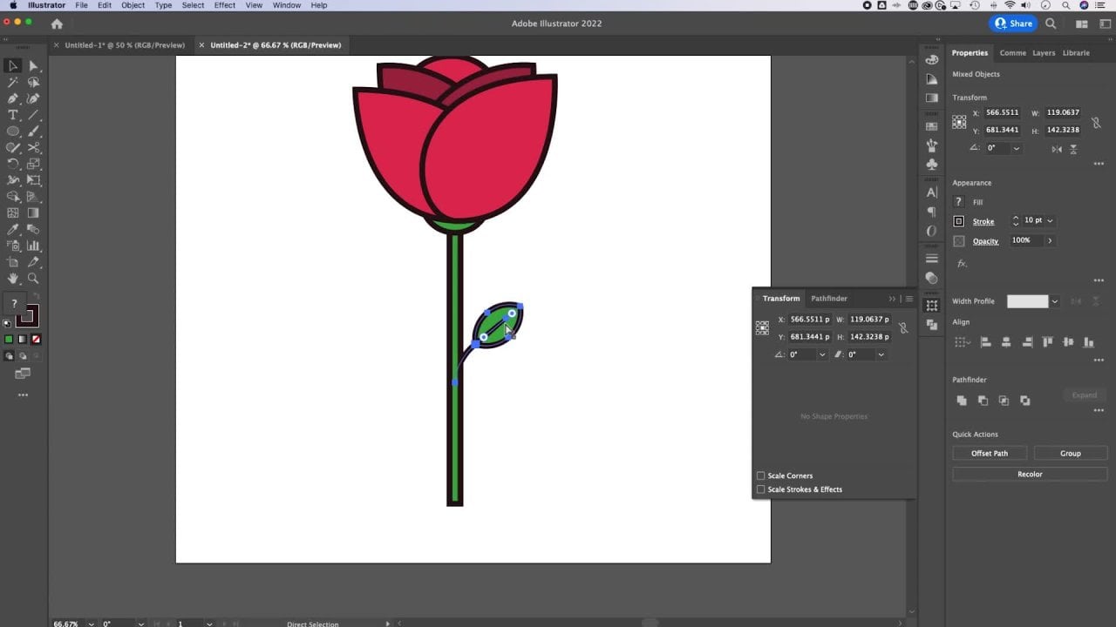
Task: Select the Type tool in the toolbar
Action: (13, 115)
